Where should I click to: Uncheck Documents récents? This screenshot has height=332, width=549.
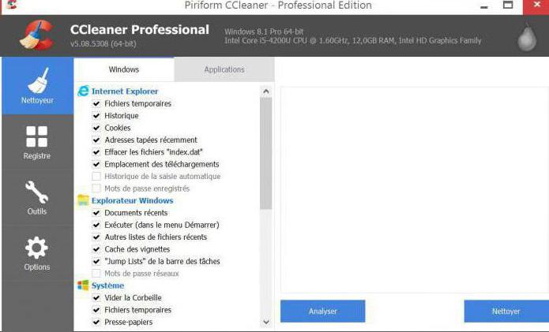click(96, 213)
